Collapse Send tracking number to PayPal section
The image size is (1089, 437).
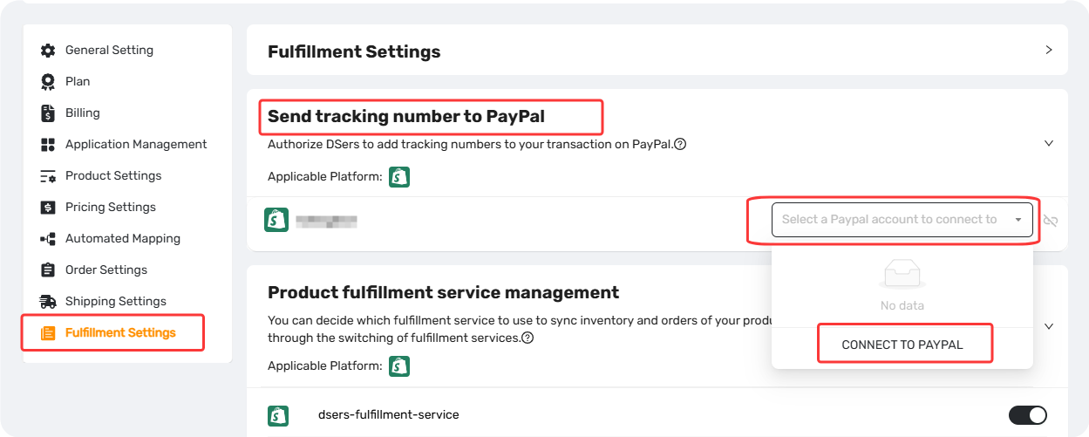tap(1049, 143)
